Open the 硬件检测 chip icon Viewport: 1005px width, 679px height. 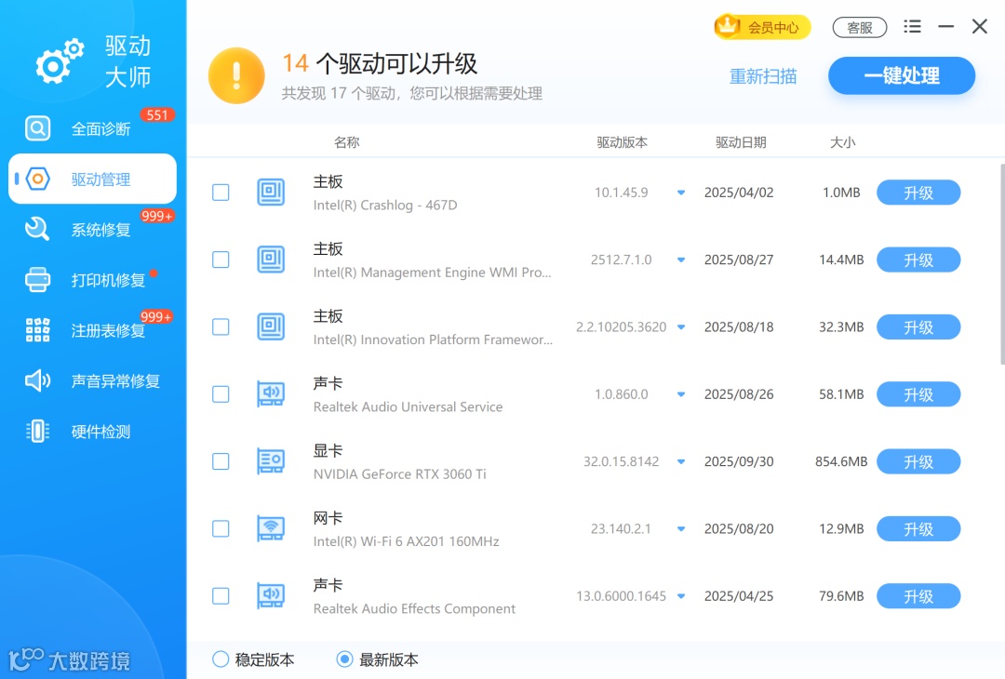pos(38,431)
